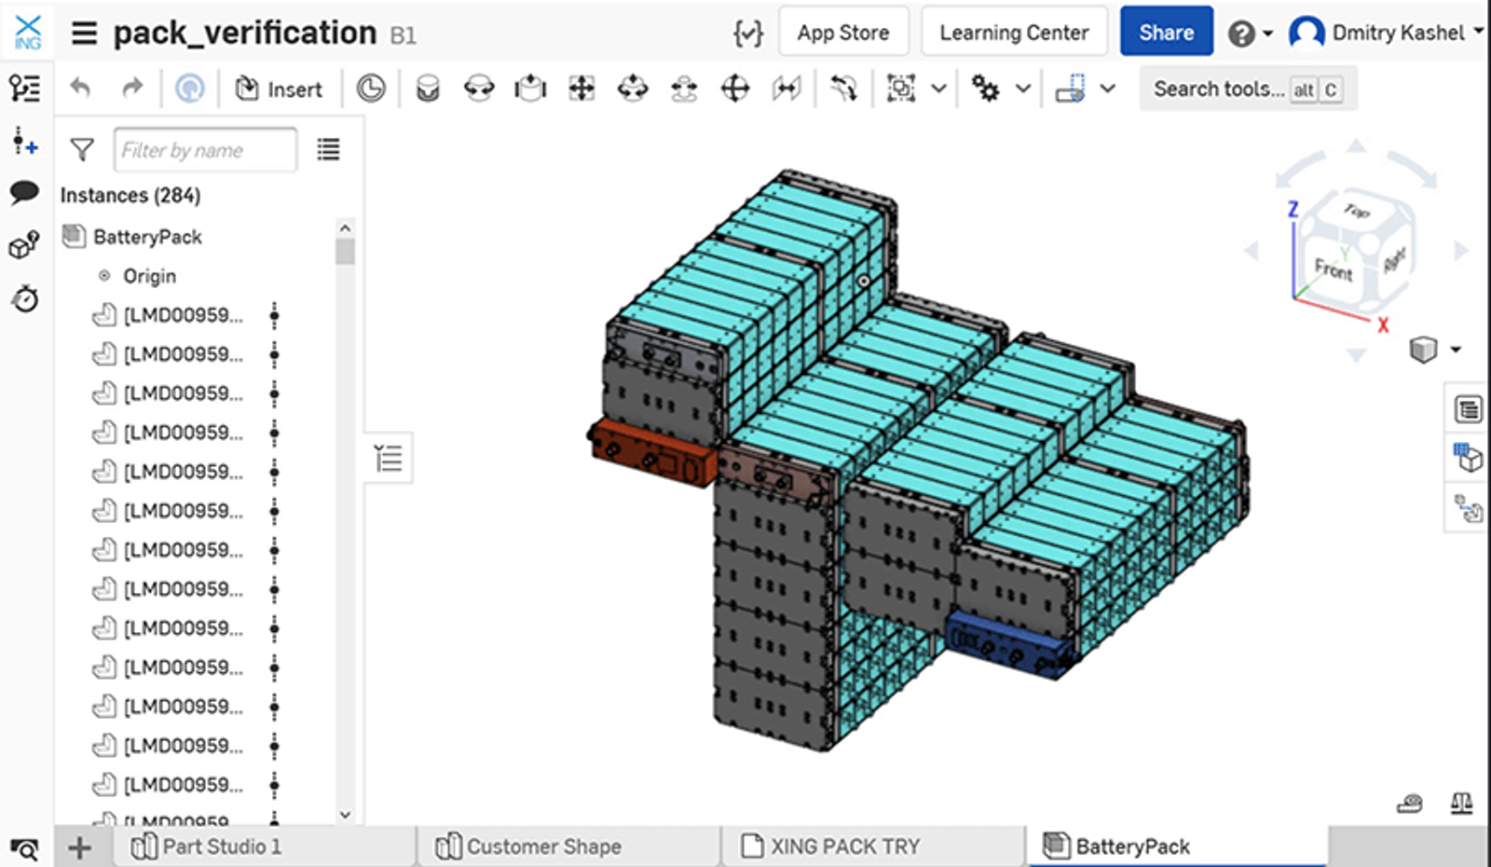Click the Redo icon
The image size is (1491, 867).
tap(132, 88)
